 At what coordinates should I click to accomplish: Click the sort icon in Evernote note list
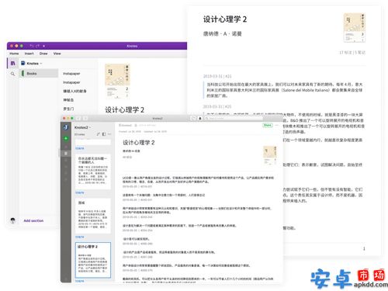pyautogui.click(x=99, y=134)
